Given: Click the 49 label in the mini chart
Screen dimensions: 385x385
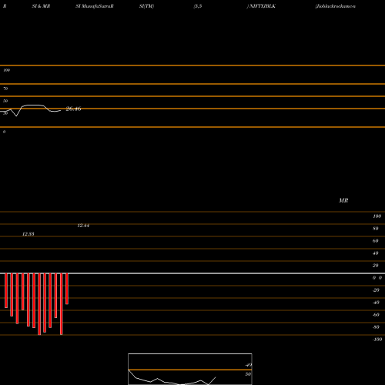Looking at the screenshot, I should [x=248, y=365].
